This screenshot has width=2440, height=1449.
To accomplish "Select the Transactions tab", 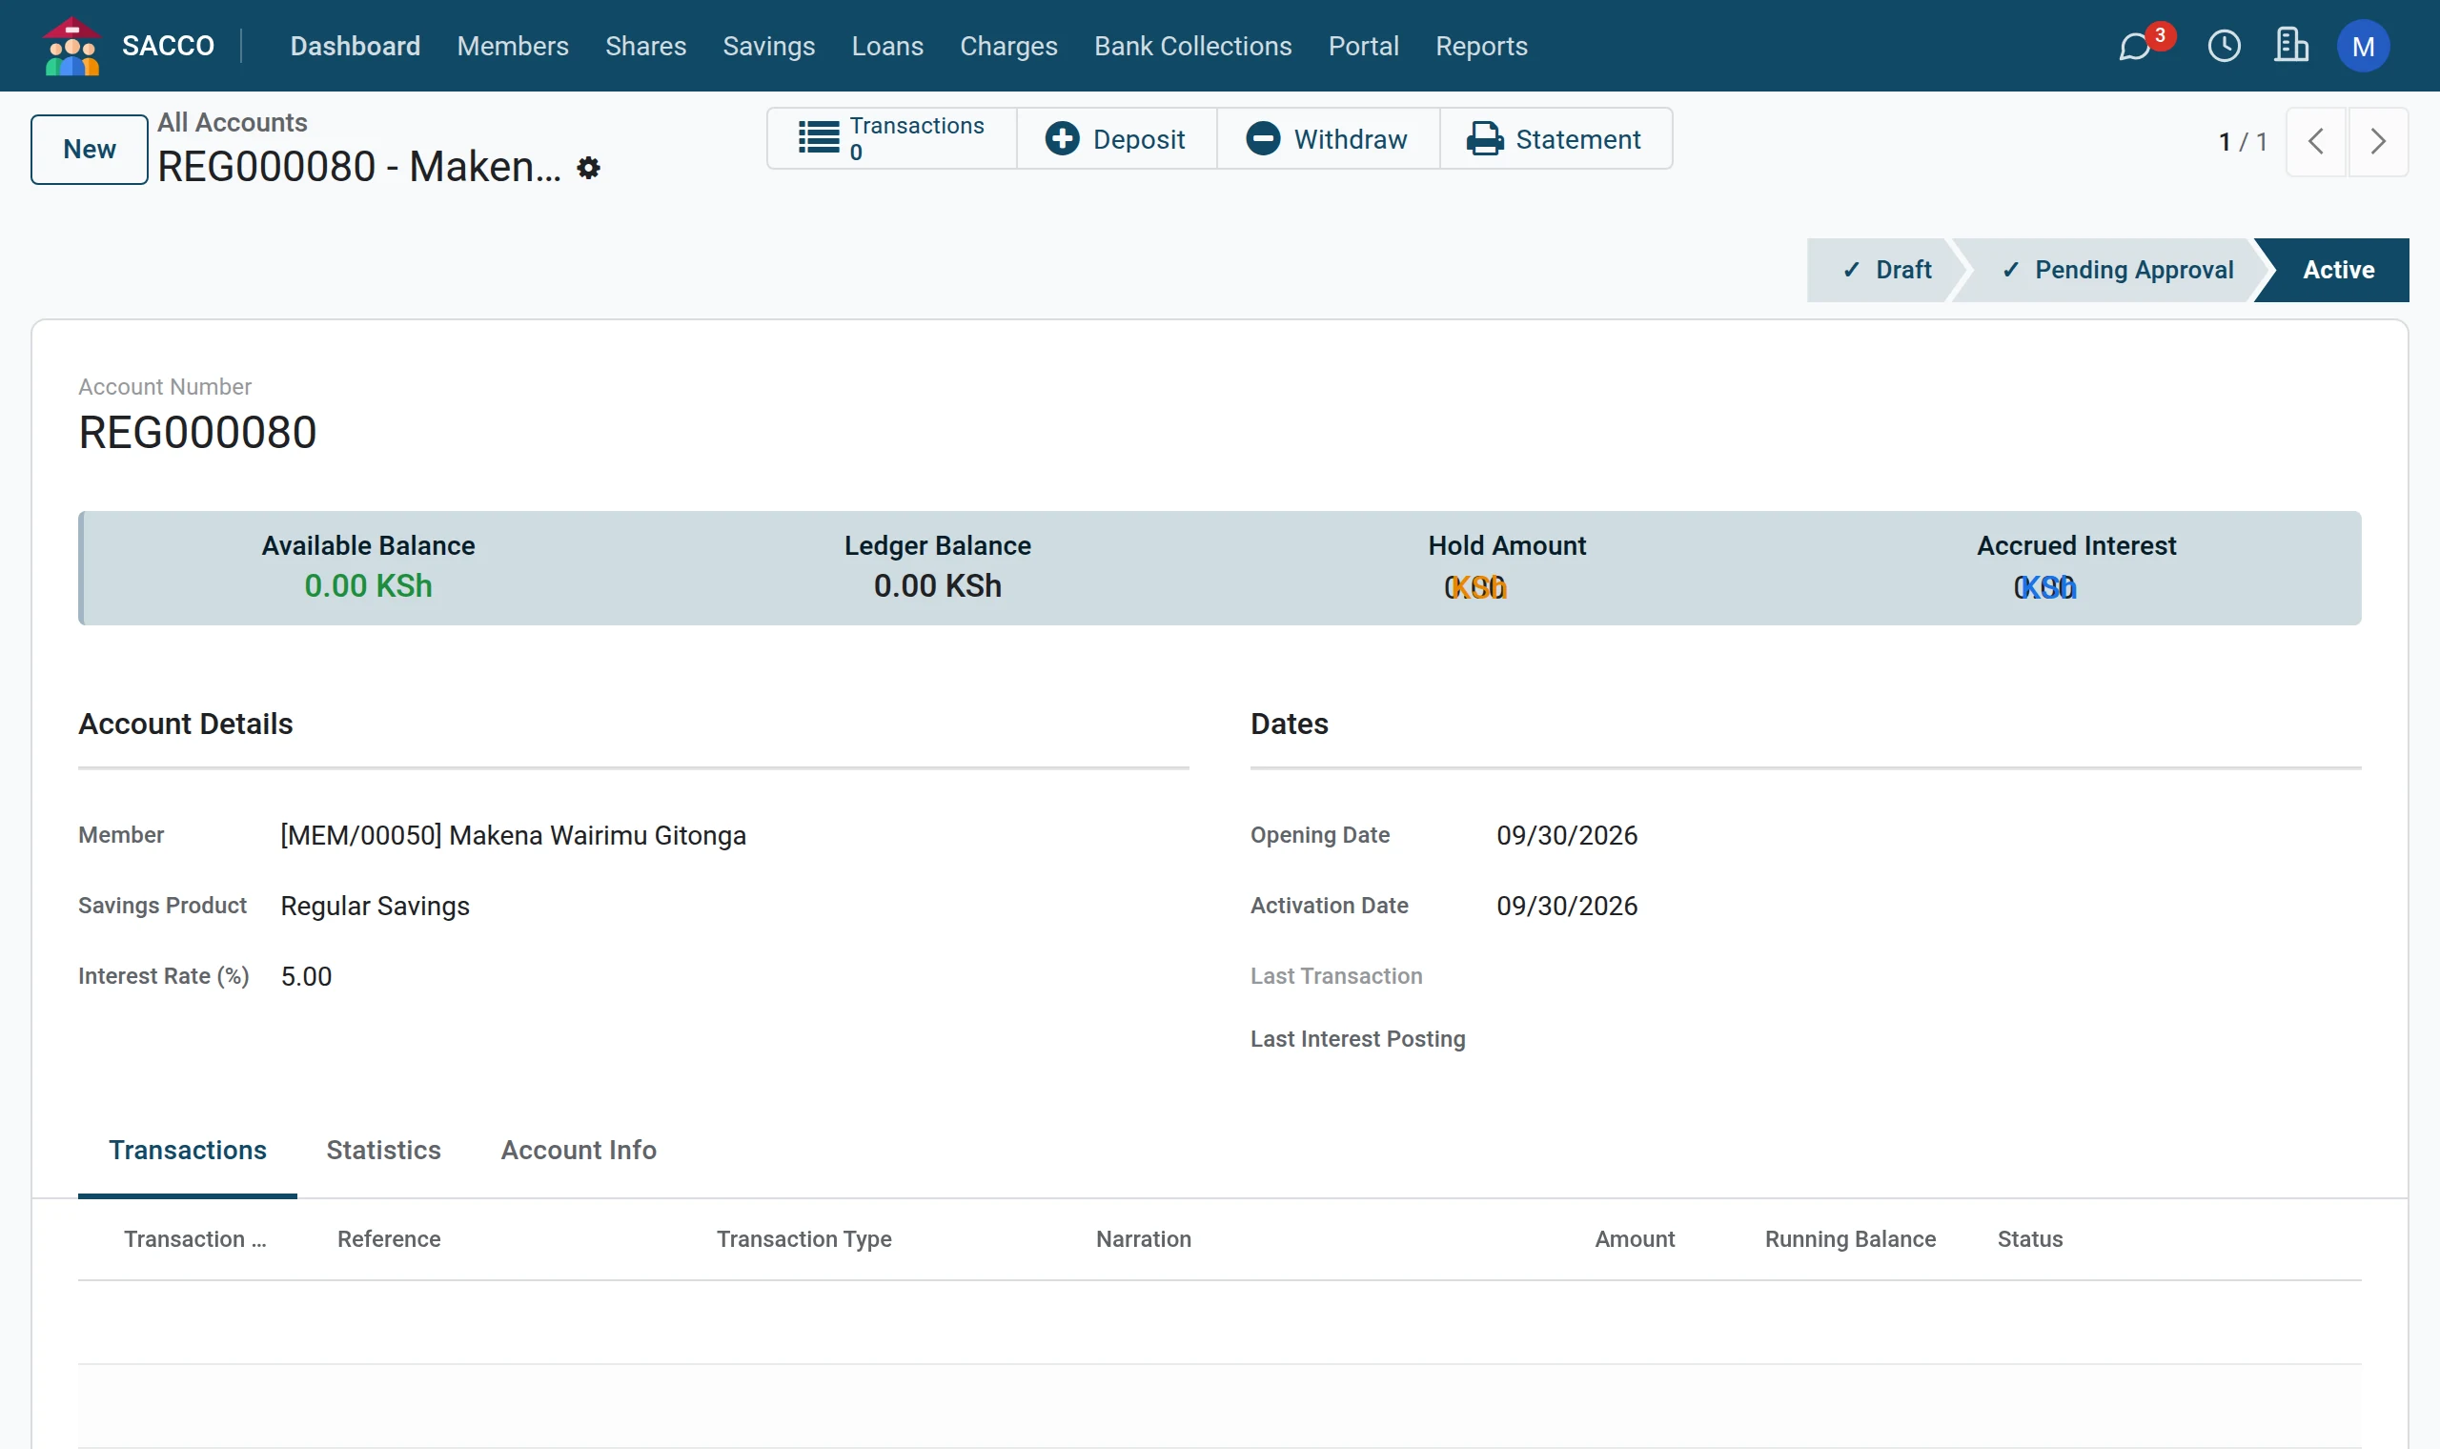I will point(188,1151).
